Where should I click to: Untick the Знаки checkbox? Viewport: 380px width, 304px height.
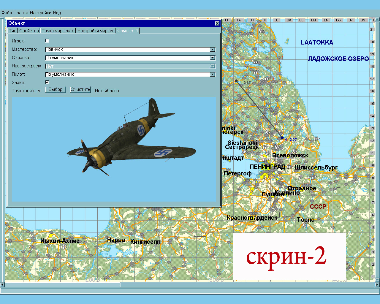pyautogui.click(x=47, y=82)
